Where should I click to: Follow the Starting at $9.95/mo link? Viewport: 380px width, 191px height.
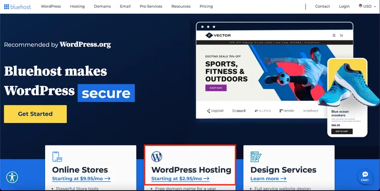tap(81, 179)
